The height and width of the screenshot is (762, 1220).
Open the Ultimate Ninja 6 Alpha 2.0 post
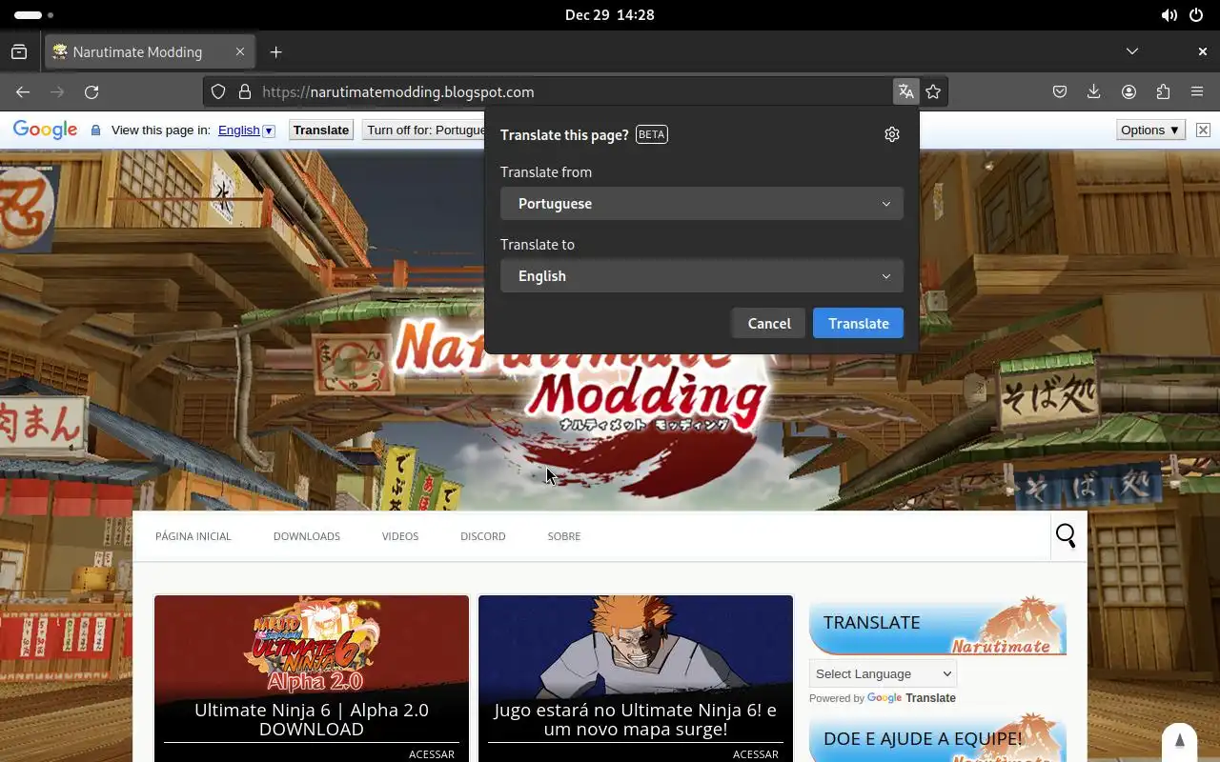[312, 719]
